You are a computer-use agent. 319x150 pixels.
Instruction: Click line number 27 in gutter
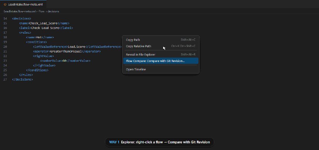pos(5,79)
